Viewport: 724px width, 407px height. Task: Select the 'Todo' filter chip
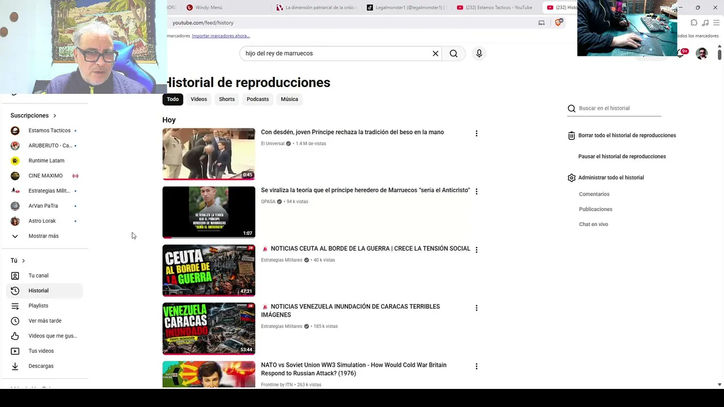click(173, 99)
